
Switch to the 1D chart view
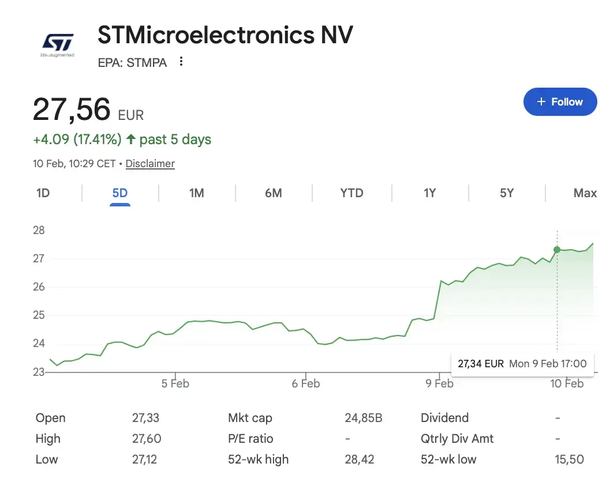tap(43, 193)
